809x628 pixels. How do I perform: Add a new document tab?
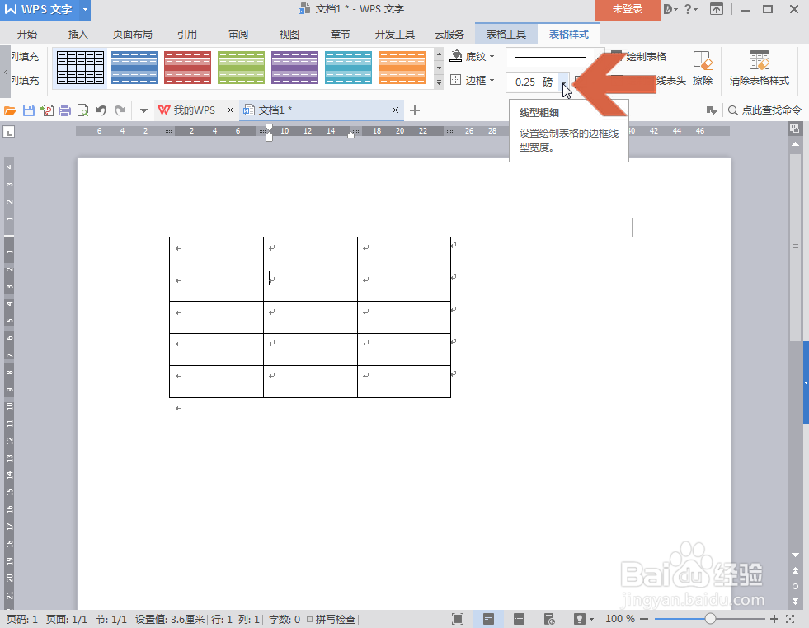coord(414,110)
